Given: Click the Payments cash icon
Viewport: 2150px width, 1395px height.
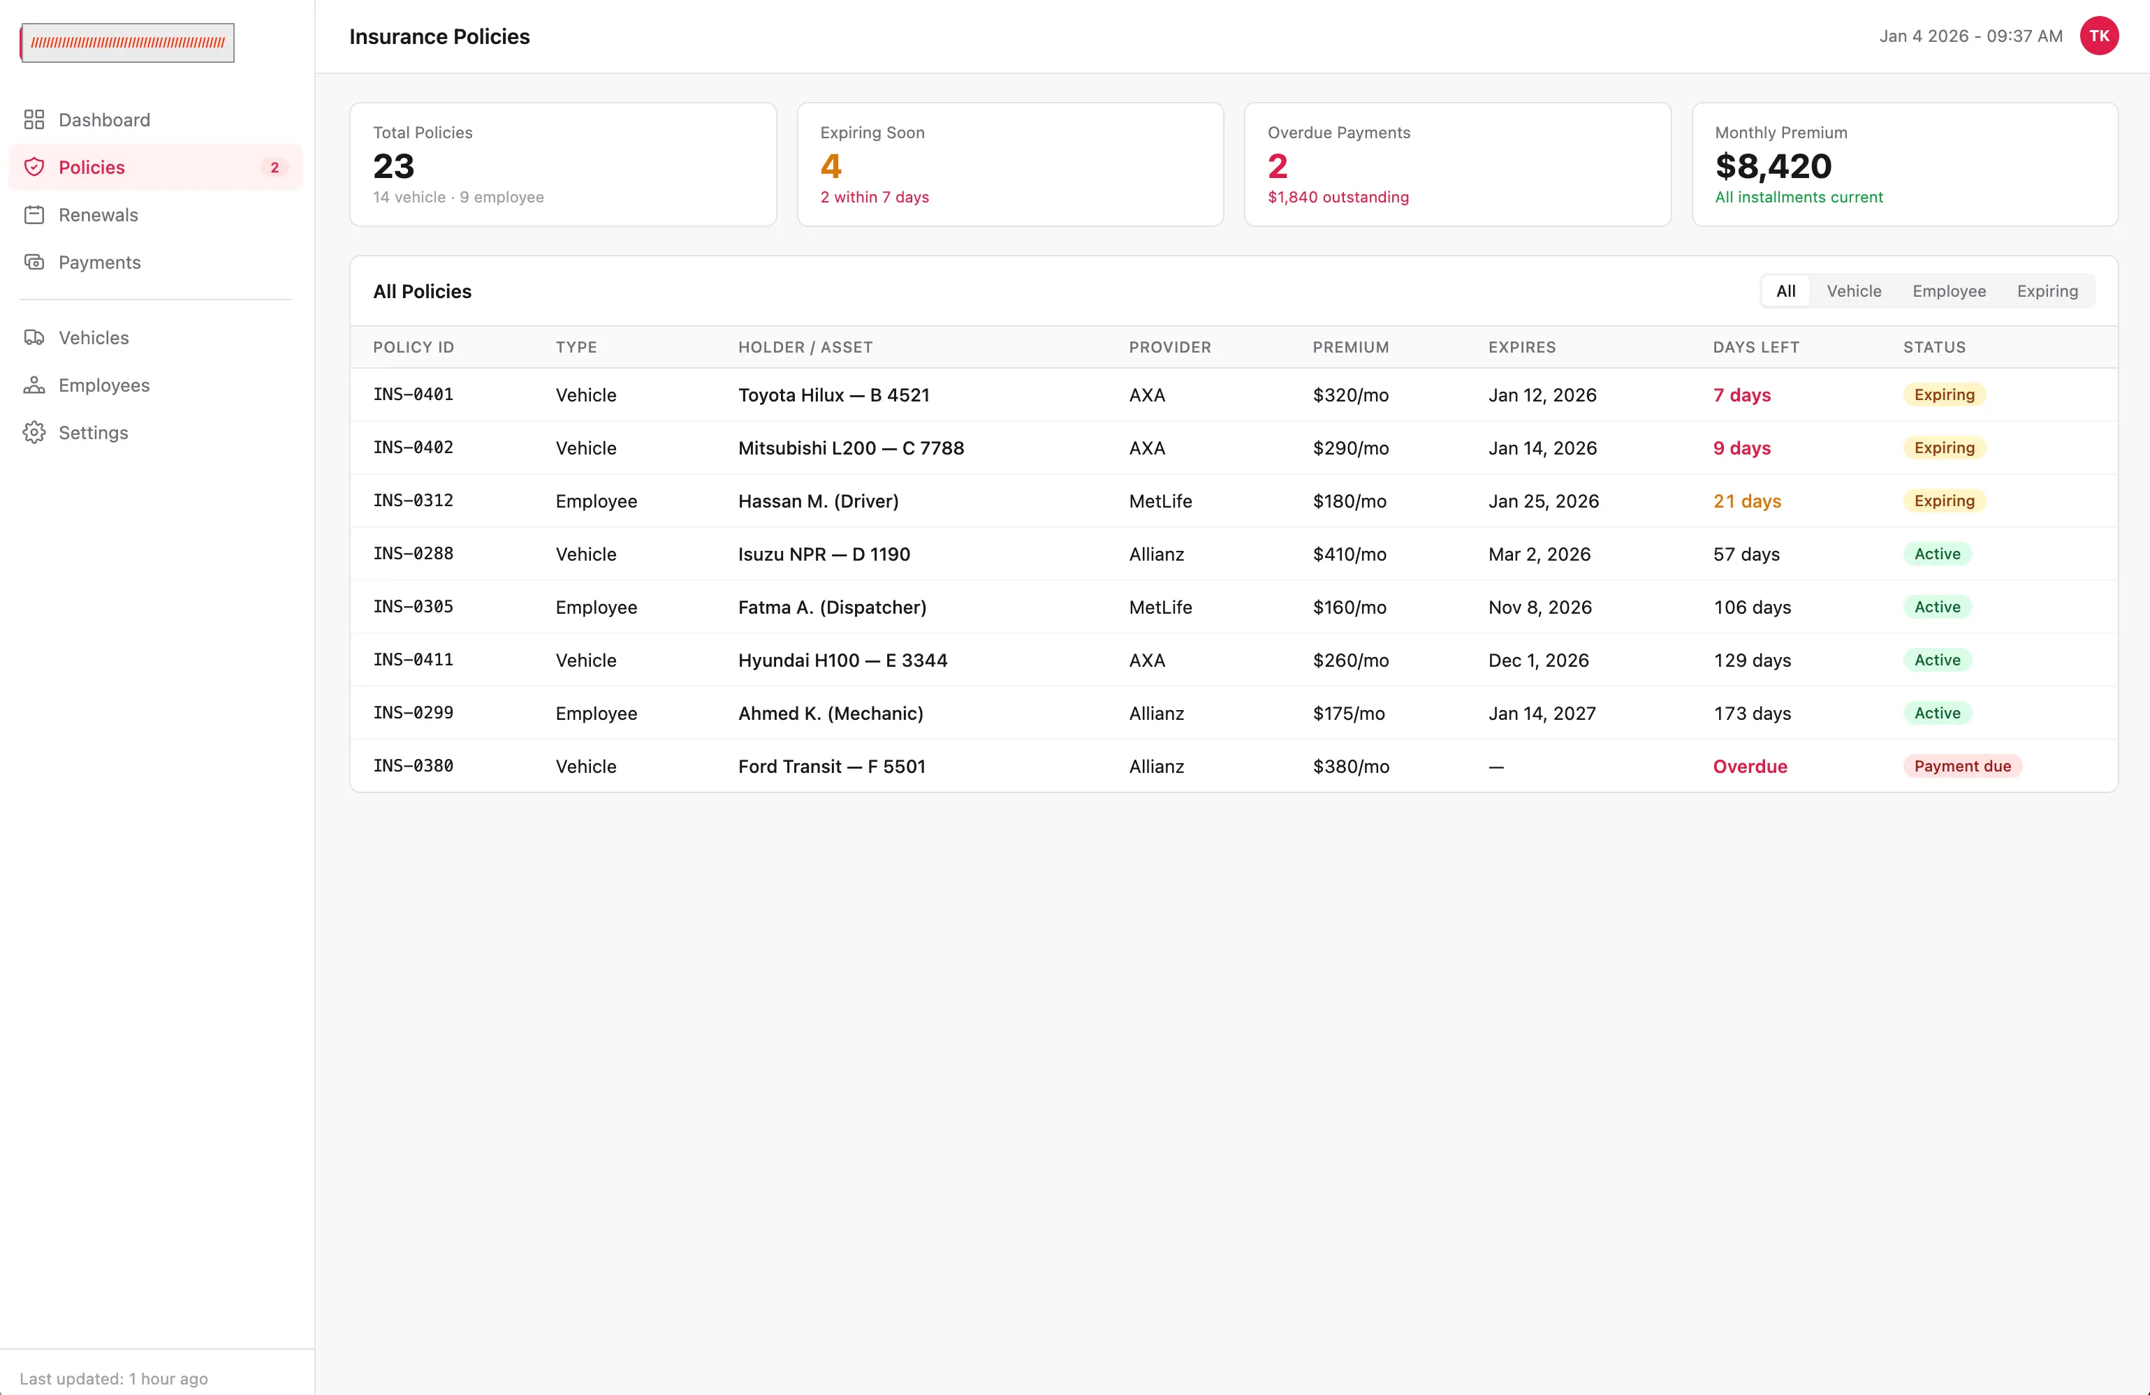Looking at the screenshot, I should (34, 262).
